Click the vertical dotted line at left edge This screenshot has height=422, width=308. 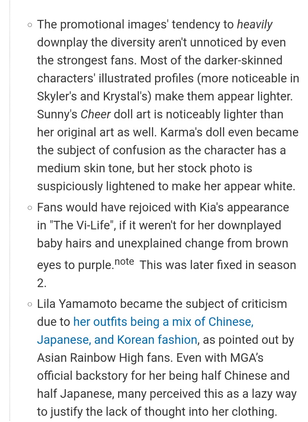(x=10, y=211)
